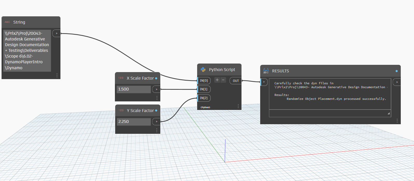Click the RESULTS node title
Screen dimensions: 414x181
tap(280, 71)
